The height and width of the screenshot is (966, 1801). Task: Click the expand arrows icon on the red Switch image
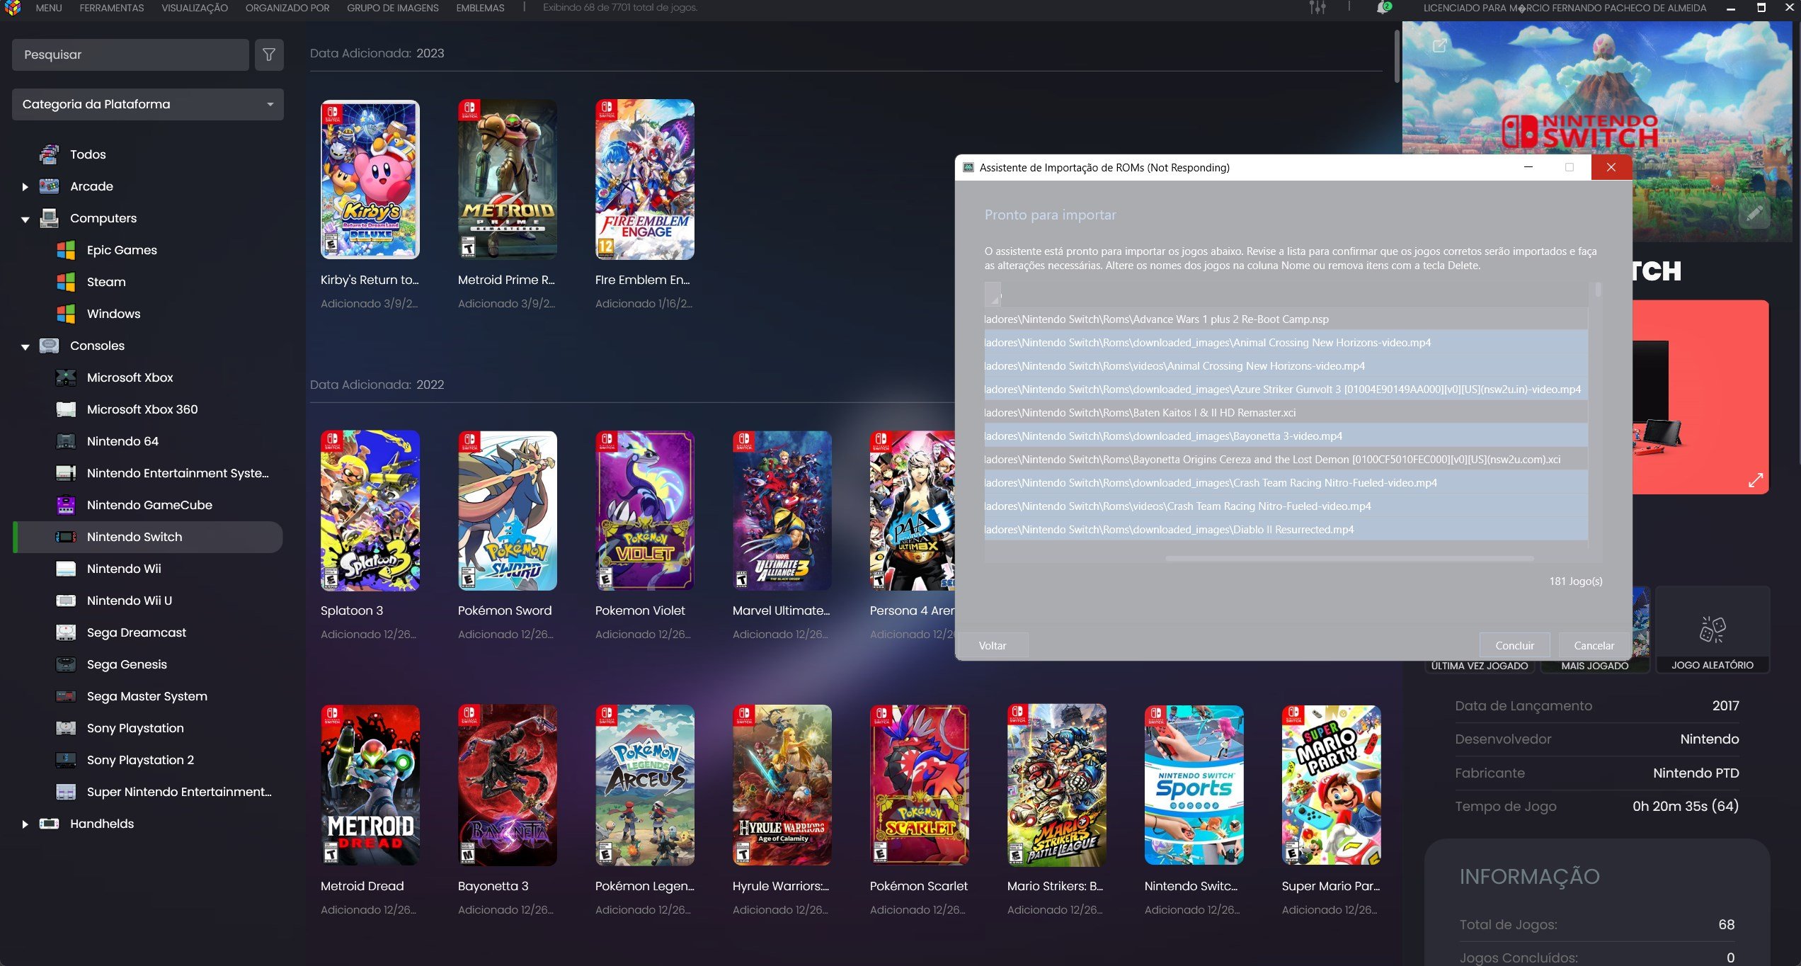[x=1756, y=480]
